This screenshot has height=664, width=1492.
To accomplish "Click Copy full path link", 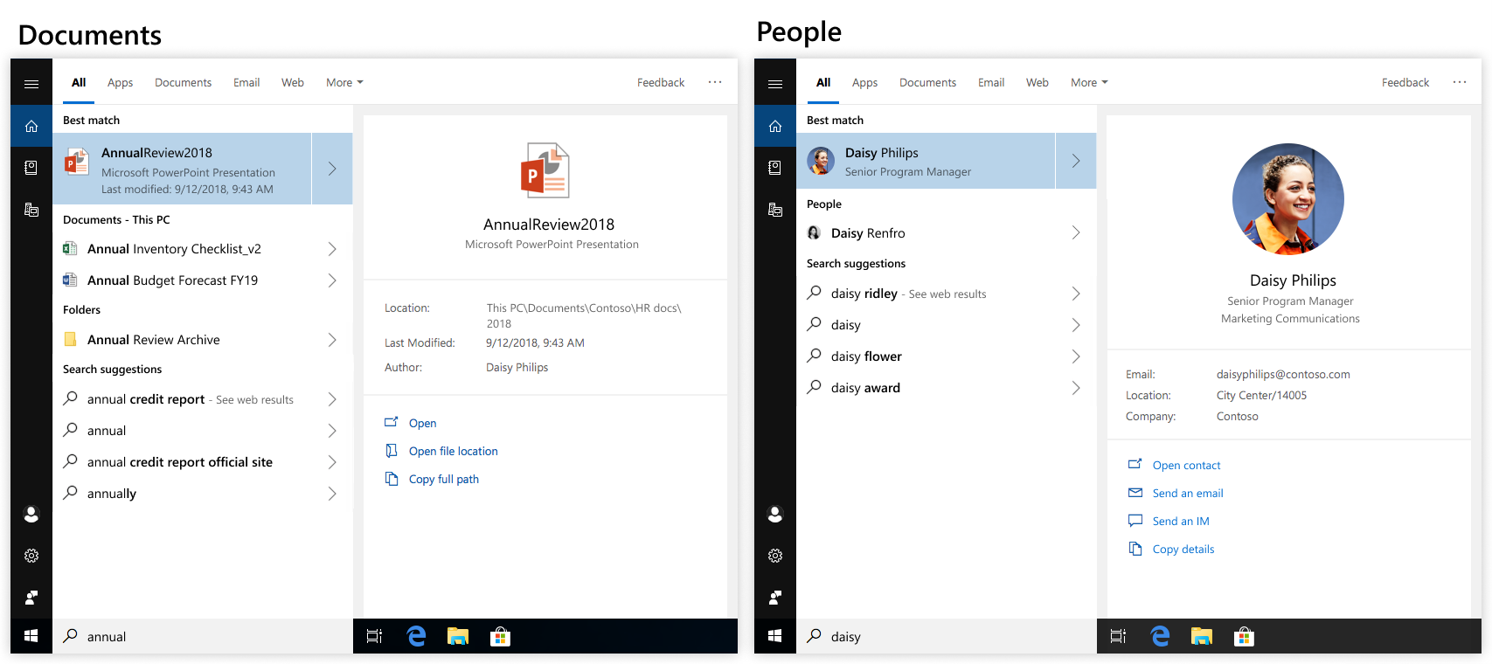I will click(x=444, y=479).
